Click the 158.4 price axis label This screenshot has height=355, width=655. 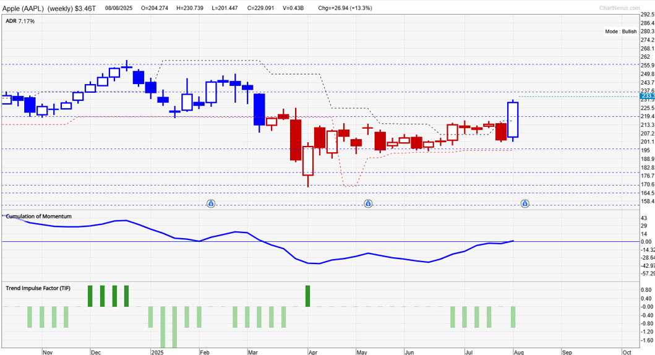click(648, 201)
